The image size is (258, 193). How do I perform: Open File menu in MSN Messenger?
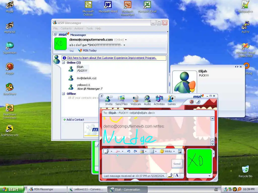55,28
